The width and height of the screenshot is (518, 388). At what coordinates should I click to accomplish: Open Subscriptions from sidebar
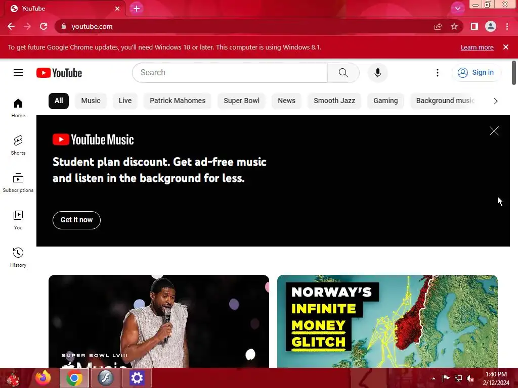click(x=18, y=182)
